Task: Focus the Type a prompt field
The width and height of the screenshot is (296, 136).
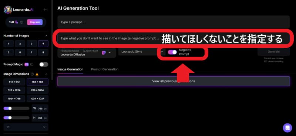Action: [174, 22]
